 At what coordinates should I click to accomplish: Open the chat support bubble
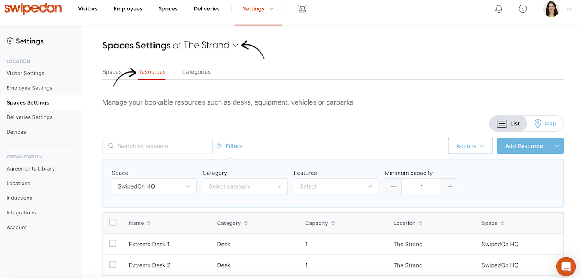point(566,266)
